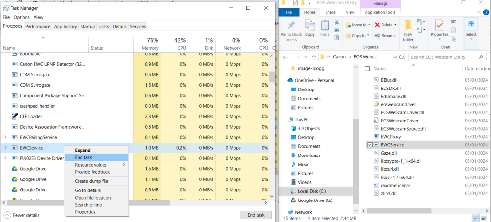Click the Explorer Help question mark icon
Image resolution: width=491 pixels, height=222 pixels.
pos(486,12)
